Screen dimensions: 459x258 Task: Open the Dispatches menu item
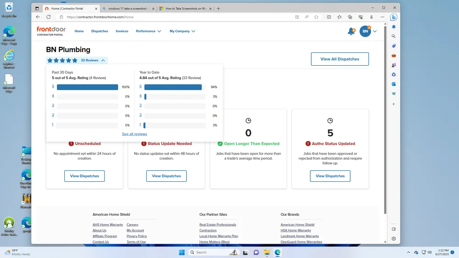coord(100,31)
